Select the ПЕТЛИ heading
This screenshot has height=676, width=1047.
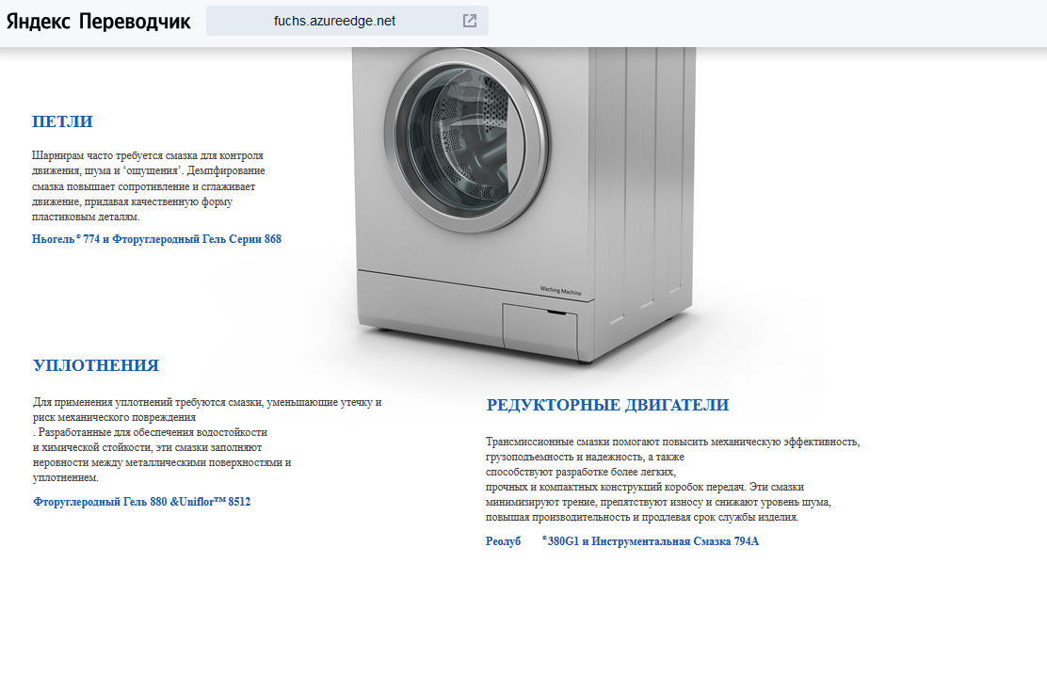point(62,121)
